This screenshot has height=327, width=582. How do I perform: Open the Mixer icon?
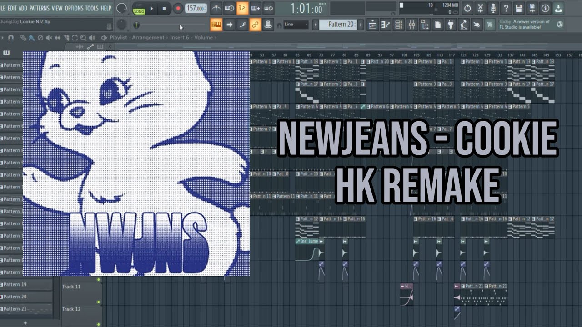pos(411,25)
